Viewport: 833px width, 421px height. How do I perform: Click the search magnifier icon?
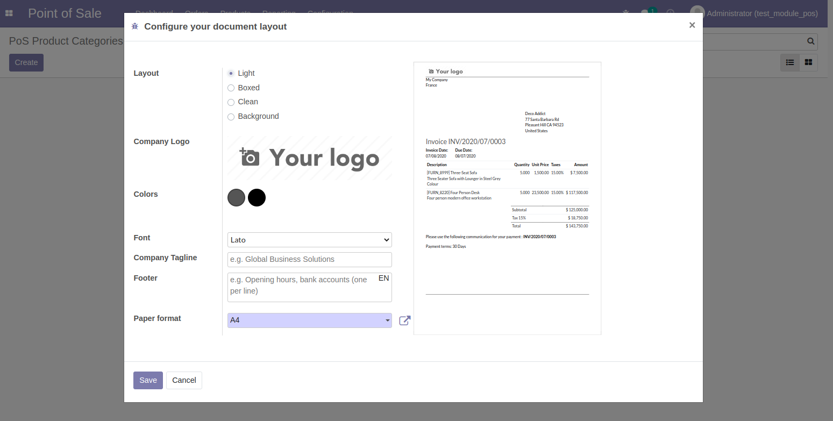(810, 41)
